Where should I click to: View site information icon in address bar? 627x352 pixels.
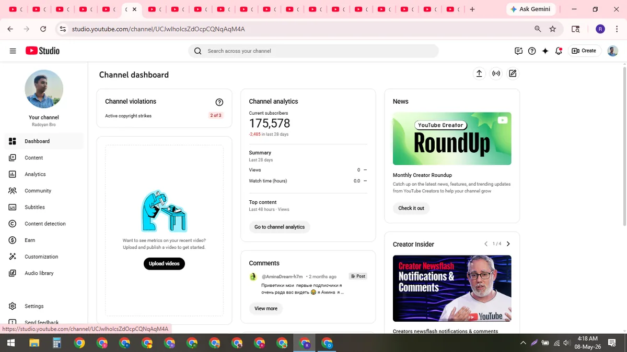pos(63,29)
